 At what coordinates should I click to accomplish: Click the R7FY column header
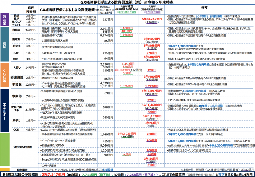click(x=151, y=6)
